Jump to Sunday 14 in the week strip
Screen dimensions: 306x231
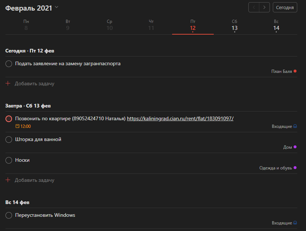click(x=276, y=26)
